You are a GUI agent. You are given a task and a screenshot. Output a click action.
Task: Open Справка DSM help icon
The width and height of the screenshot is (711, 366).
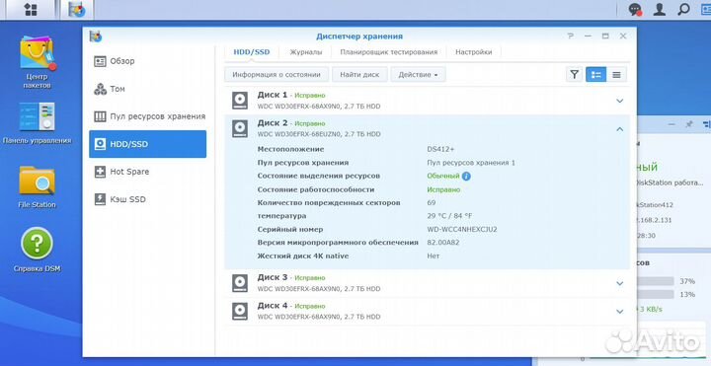click(37, 250)
